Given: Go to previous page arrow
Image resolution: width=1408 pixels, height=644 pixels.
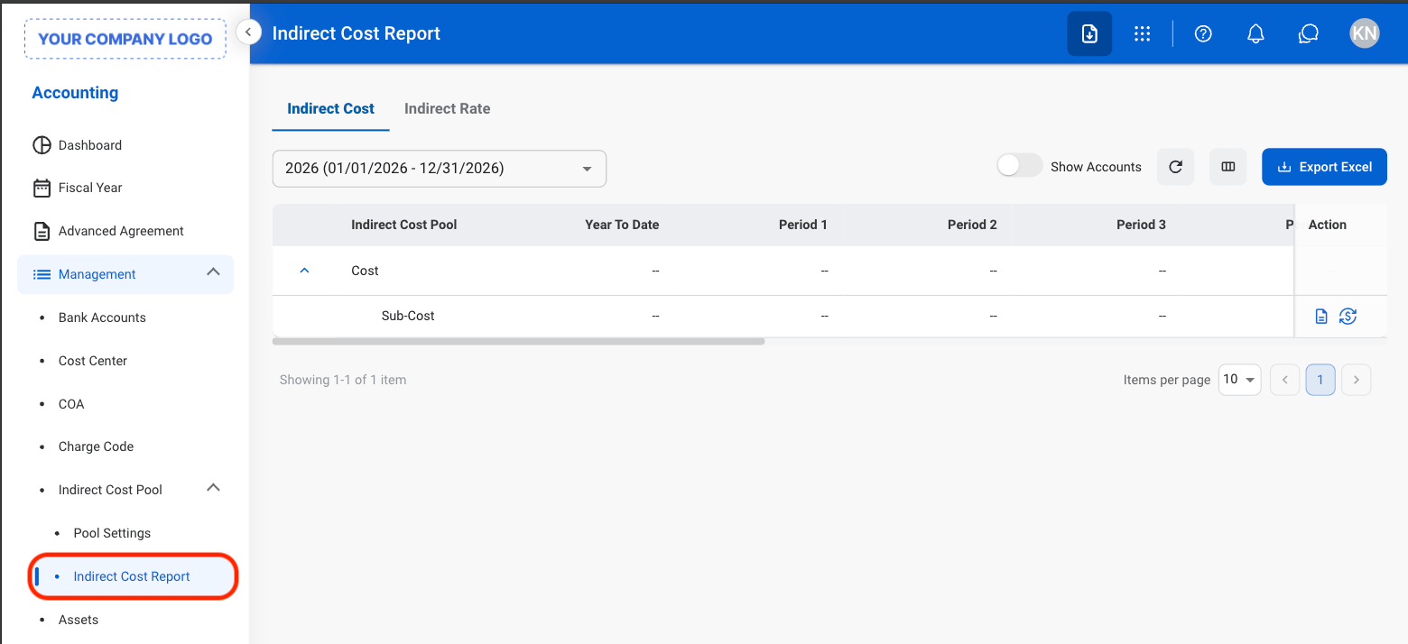Looking at the screenshot, I should coord(1284,380).
